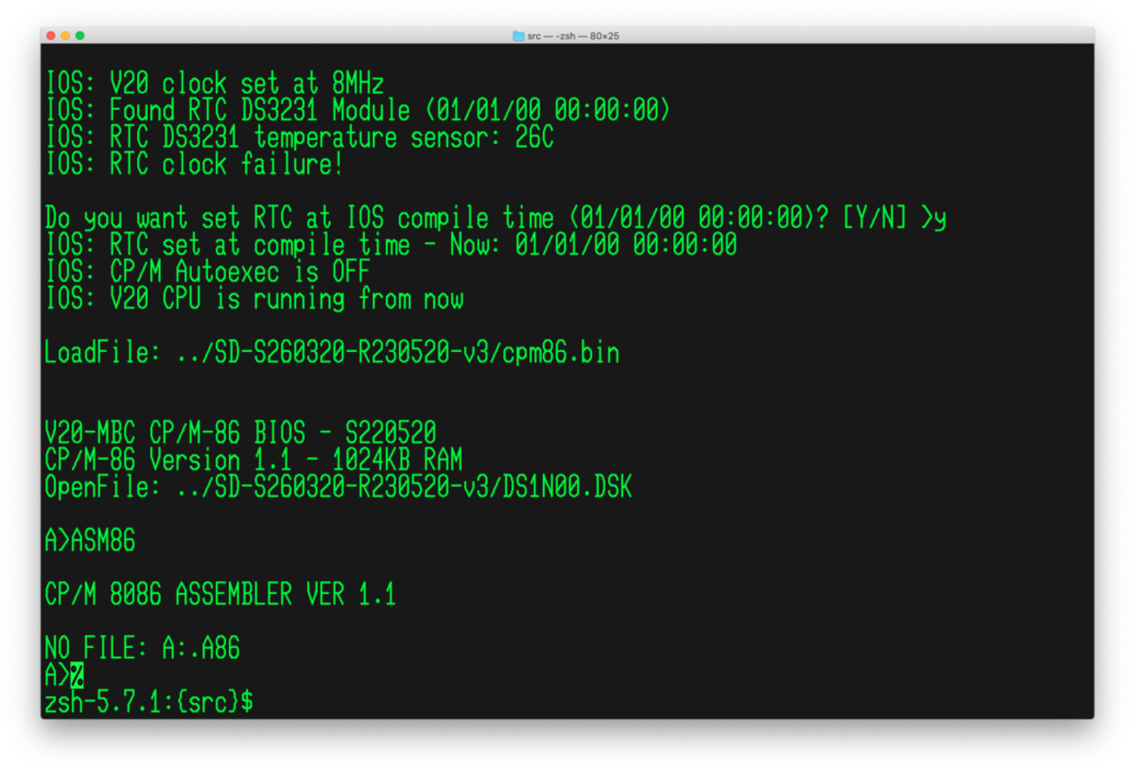
Task: Click the temperature sensor '26C' reading
Action: [x=534, y=138]
